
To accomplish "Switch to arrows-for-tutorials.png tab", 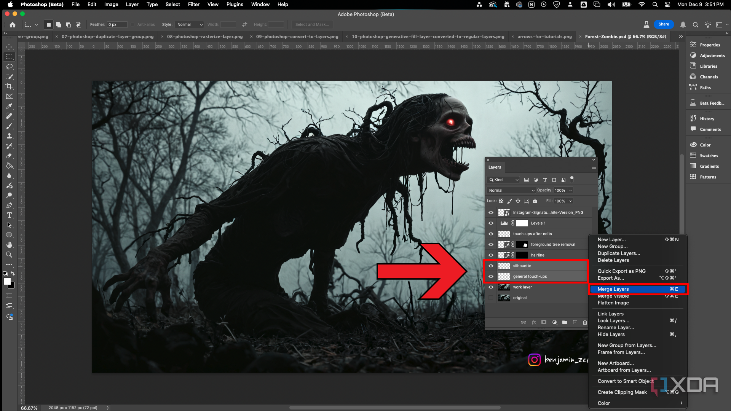I will click(x=544, y=37).
